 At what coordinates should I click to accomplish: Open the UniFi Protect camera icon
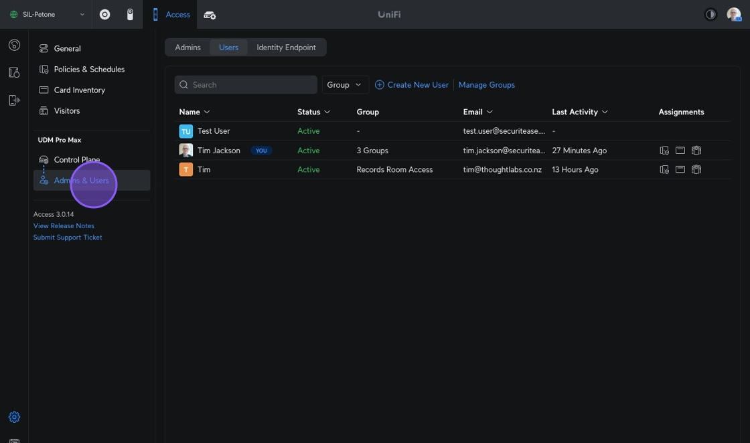coord(130,14)
